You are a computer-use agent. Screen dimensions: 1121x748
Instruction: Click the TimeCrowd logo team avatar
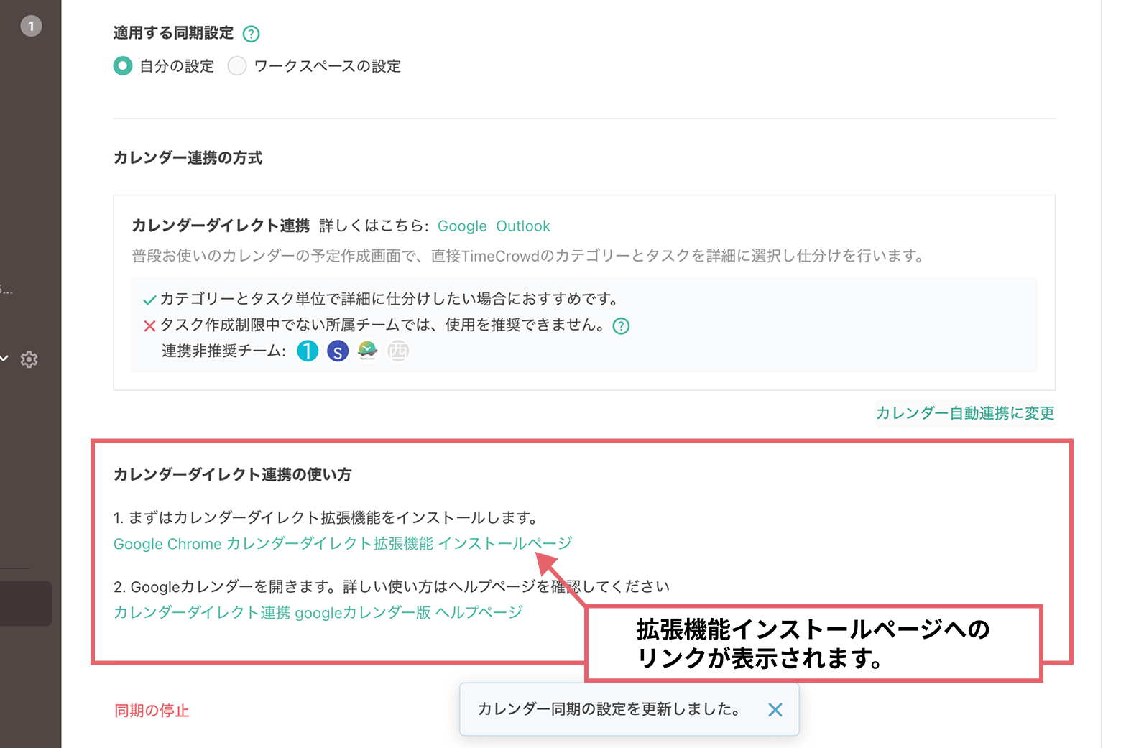[368, 351]
